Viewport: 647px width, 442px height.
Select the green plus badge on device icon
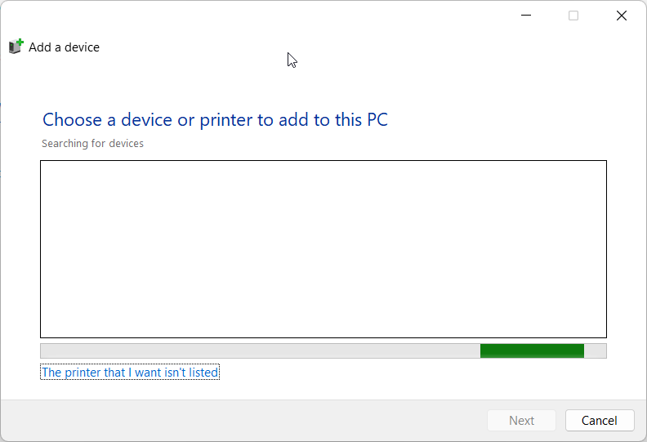tap(20, 42)
